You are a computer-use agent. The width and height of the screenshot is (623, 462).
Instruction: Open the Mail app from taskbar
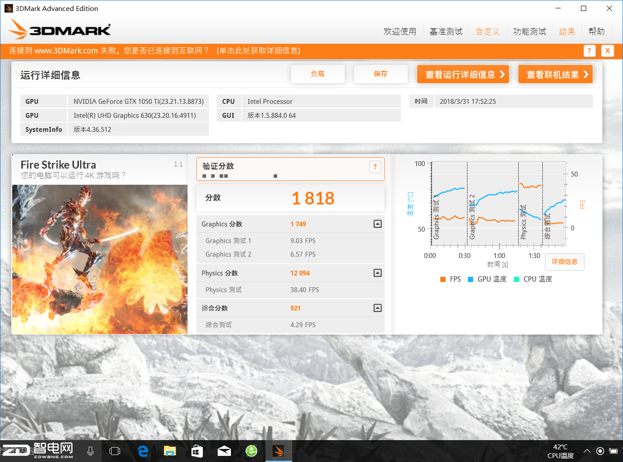click(224, 451)
